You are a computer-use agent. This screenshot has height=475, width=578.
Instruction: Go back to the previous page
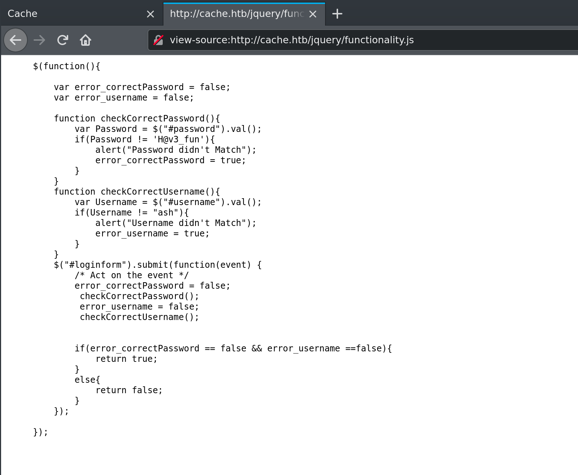pyautogui.click(x=16, y=40)
